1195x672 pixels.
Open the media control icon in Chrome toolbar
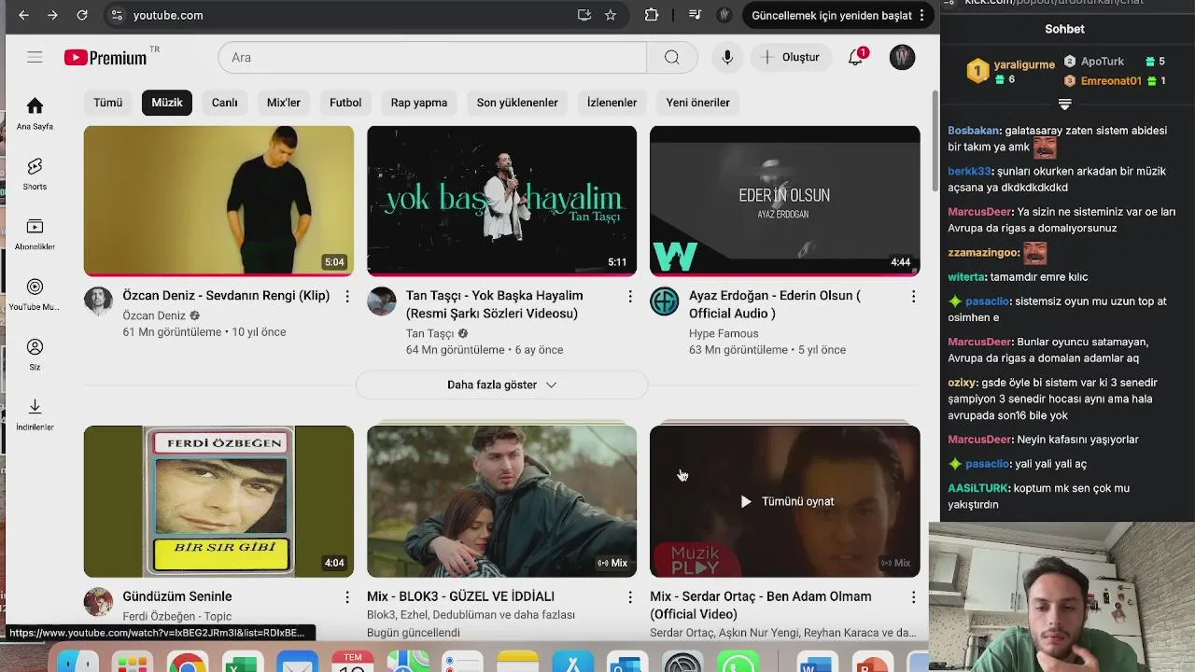(695, 15)
